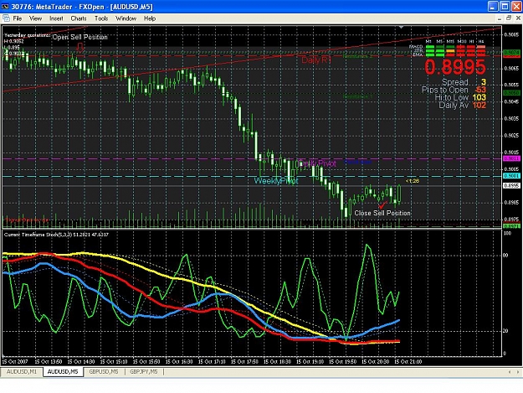Click the chart document icon beside File
This screenshot has height=393, width=523.
[6, 18]
